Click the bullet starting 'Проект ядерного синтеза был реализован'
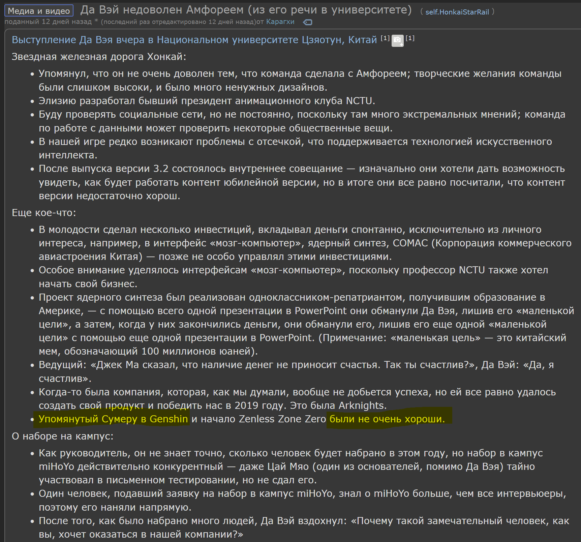This screenshot has width=581, height=542. [306, 324]
